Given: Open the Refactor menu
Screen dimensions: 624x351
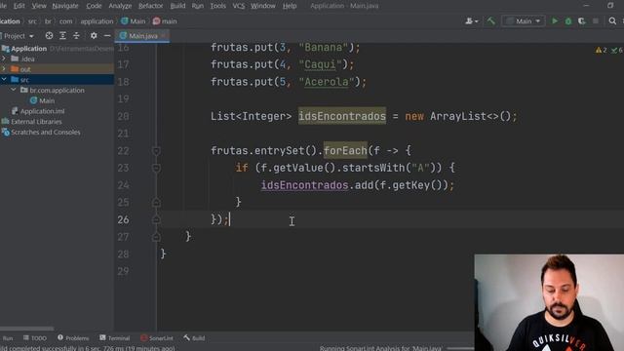Looking at the screenshot, I should tap(150, 6).
